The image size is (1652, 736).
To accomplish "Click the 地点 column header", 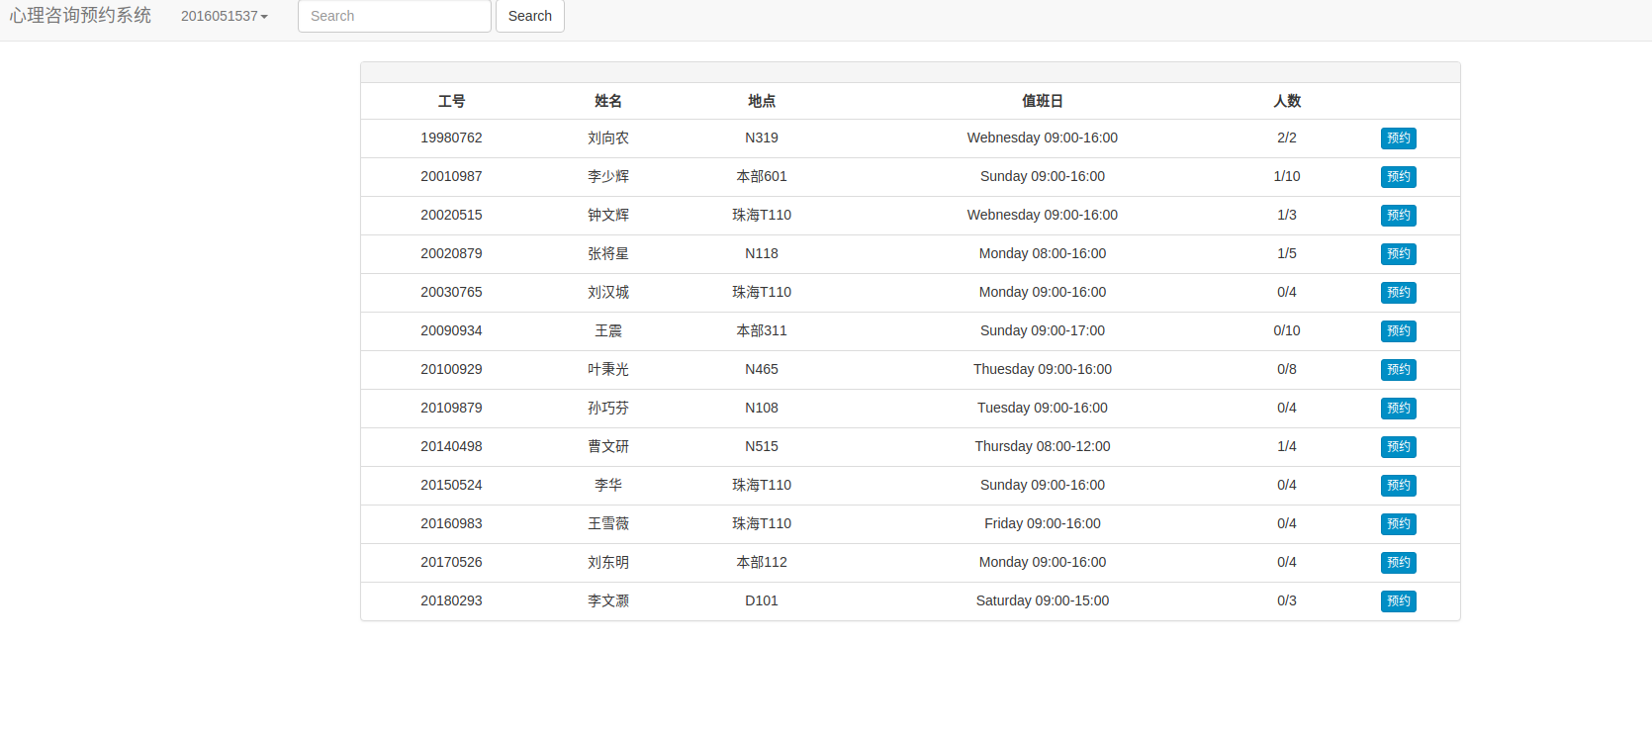I will click(762, 101).
